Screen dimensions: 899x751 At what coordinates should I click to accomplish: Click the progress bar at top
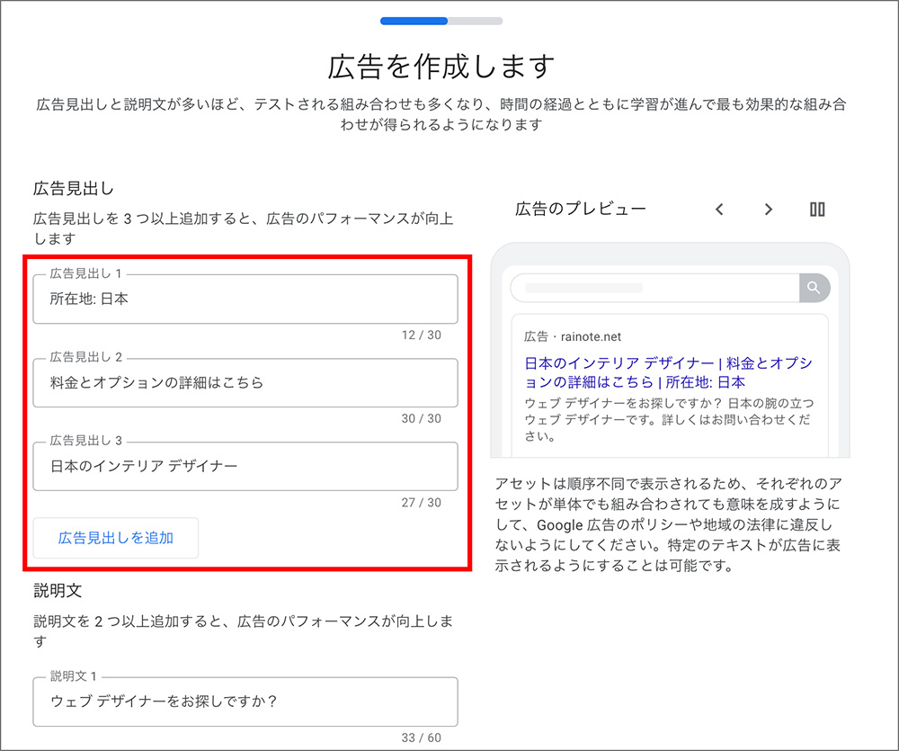click(441, 22)
